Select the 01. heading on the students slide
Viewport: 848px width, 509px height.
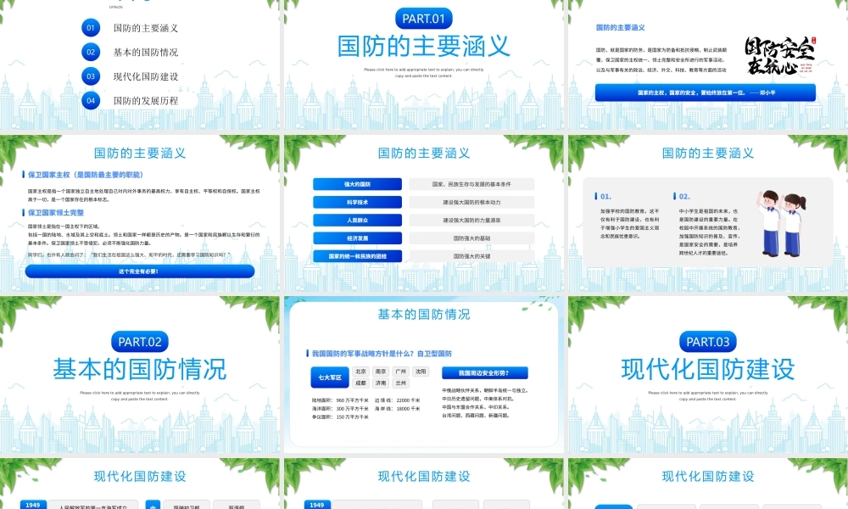(605, 196)
